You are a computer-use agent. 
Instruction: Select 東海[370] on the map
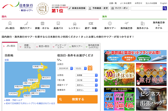coord(41,91)
